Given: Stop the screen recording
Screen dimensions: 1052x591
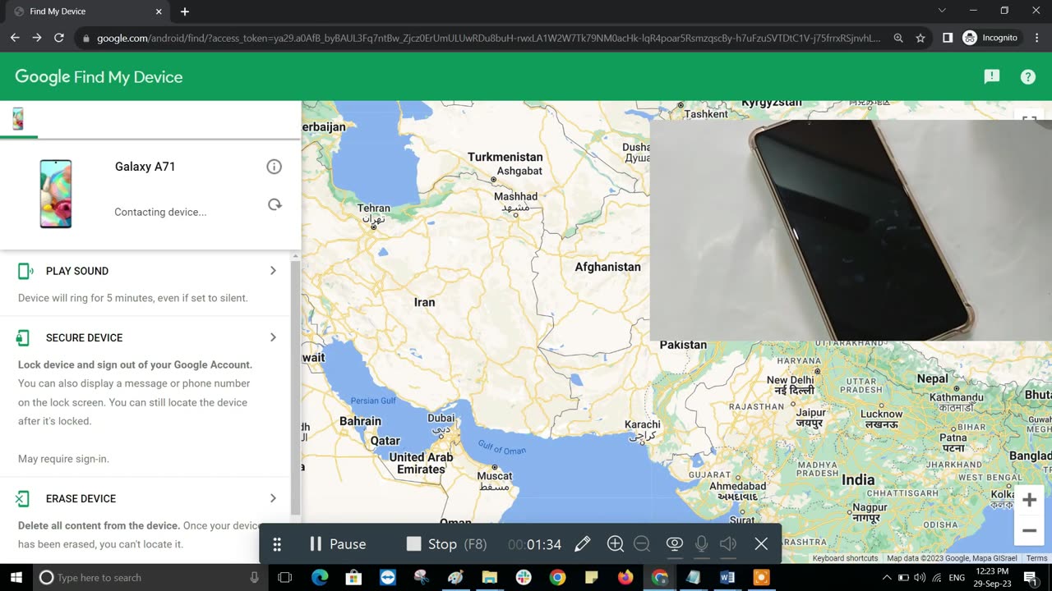Looking at the screenshot, I should 446,544.
